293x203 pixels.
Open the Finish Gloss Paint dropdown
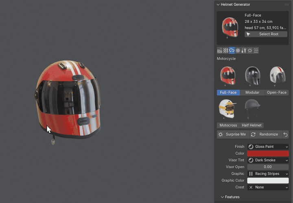point(268,147)
